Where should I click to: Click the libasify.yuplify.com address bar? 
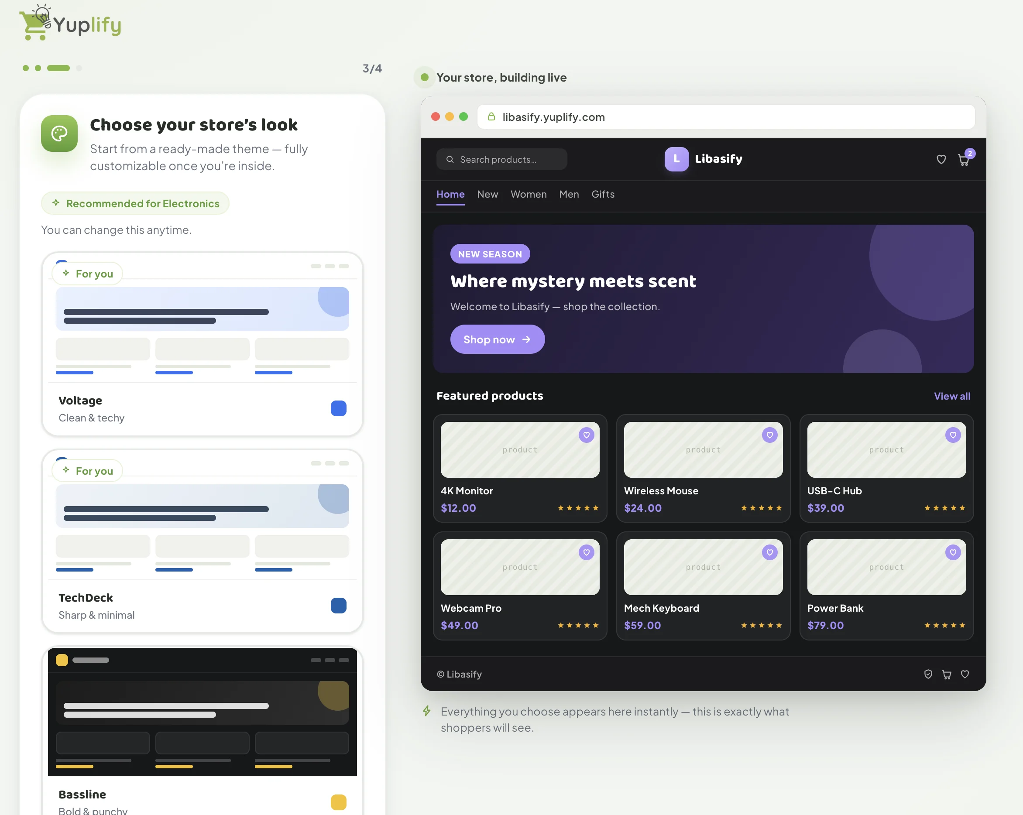click(725, 116)
